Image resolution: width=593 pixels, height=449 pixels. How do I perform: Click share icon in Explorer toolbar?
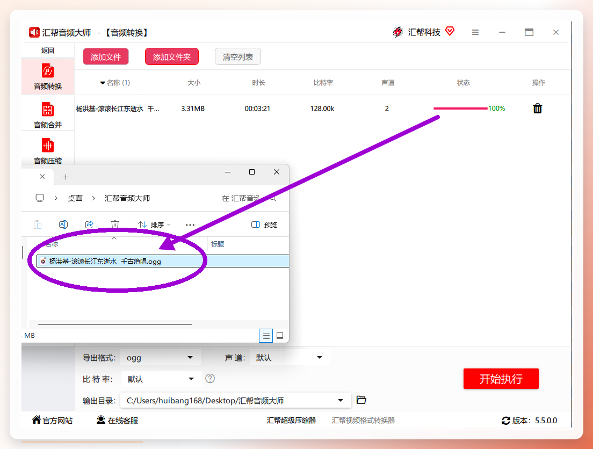point(89,225)
